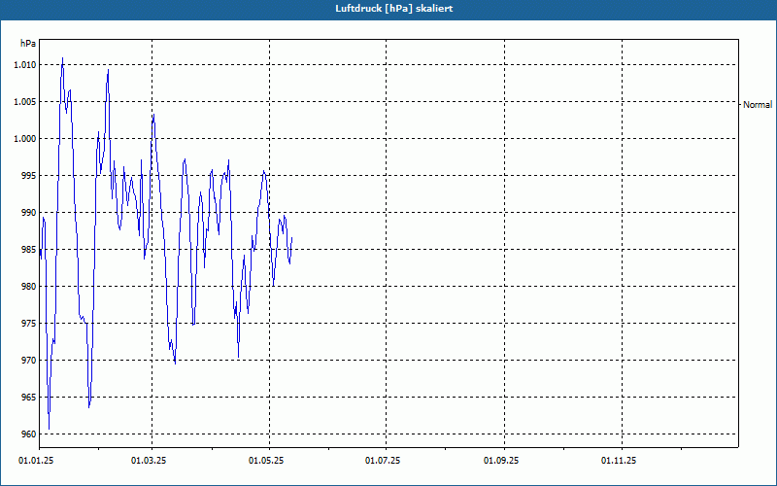777x486 pixels.
Task: Click the 1.000 y-axis value
Action: click(x=25, y=139)
